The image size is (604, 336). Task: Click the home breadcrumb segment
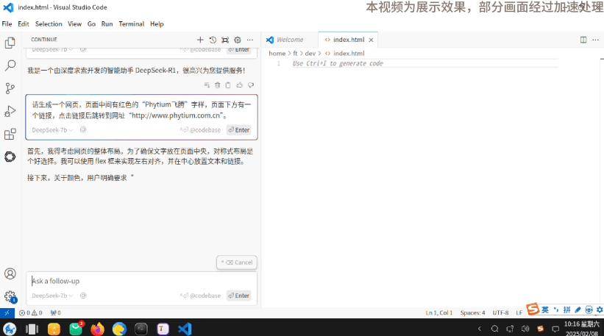[277, 54]
